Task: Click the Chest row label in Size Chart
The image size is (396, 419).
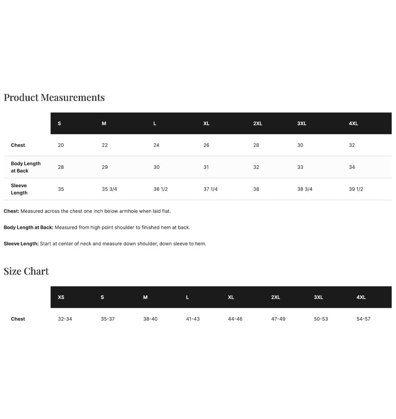Action: click(18, 319)
